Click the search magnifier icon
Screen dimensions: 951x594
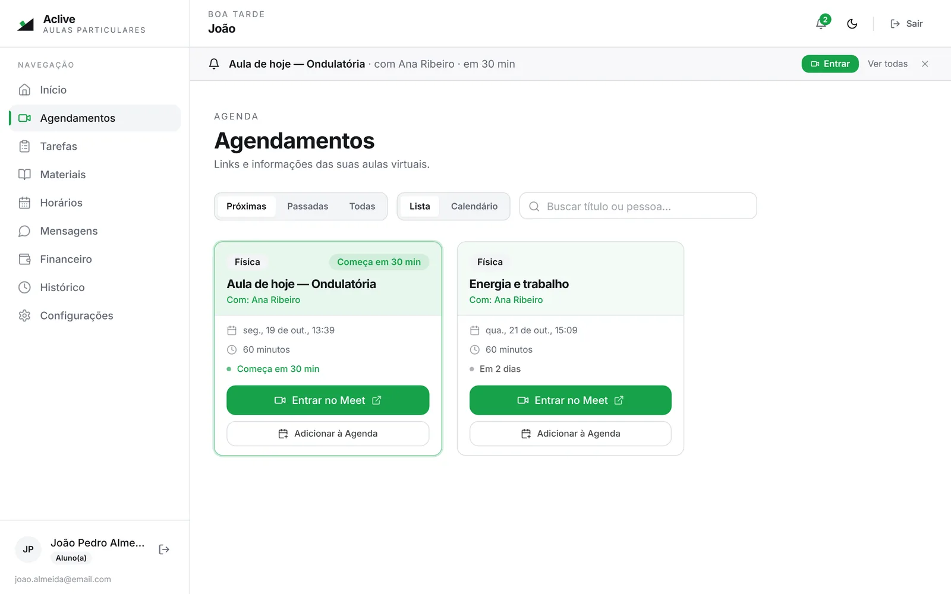534,207
